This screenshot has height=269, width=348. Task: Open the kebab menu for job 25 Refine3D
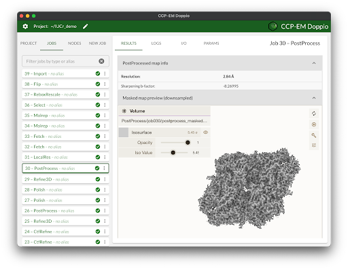(x=105, y=221)
